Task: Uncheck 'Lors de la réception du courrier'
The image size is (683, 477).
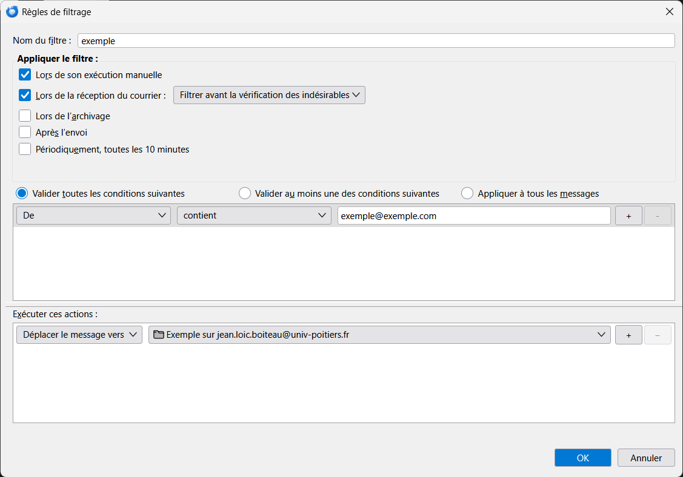Action: tap(24, 95)
